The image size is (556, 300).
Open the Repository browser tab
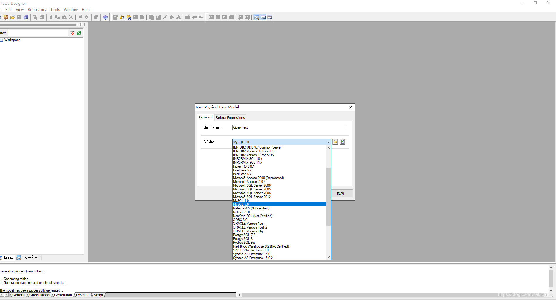(29, 257)
